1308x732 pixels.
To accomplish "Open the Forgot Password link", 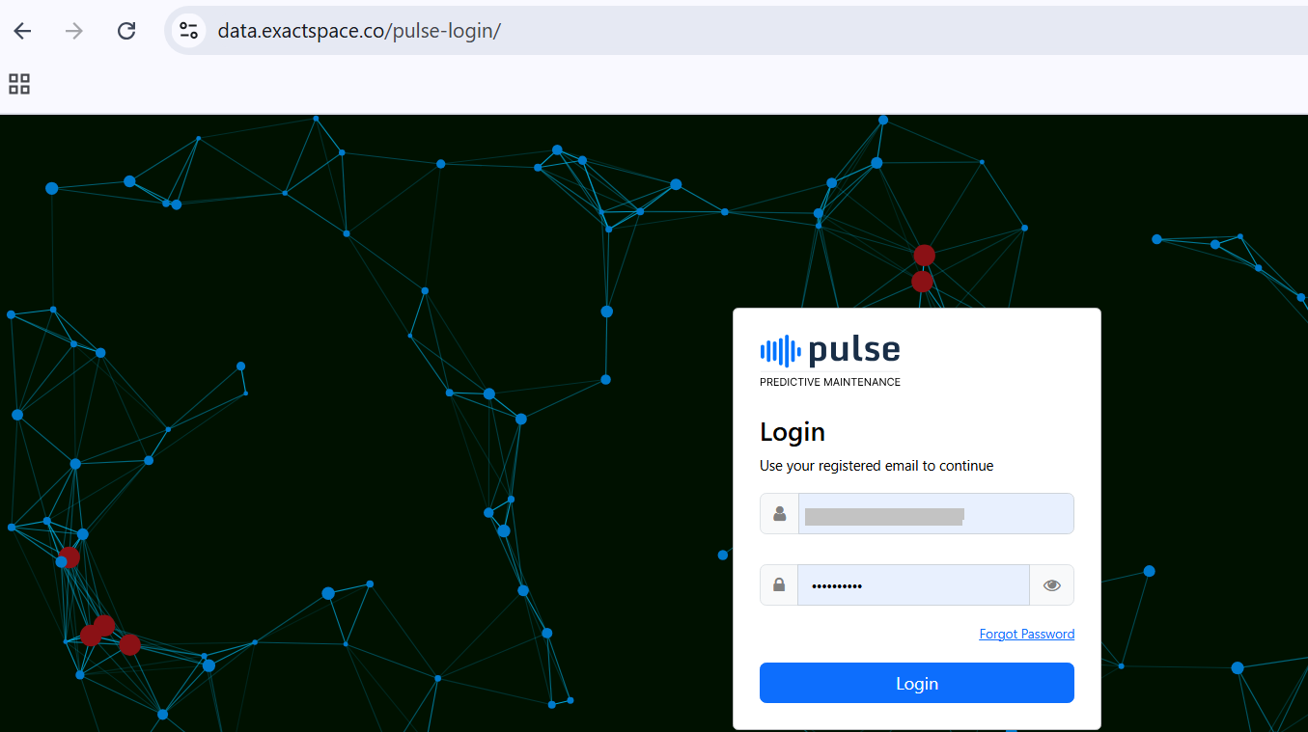I will point(1026,634).
